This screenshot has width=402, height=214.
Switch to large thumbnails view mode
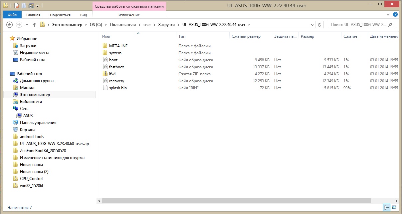[x=394, y=207]
